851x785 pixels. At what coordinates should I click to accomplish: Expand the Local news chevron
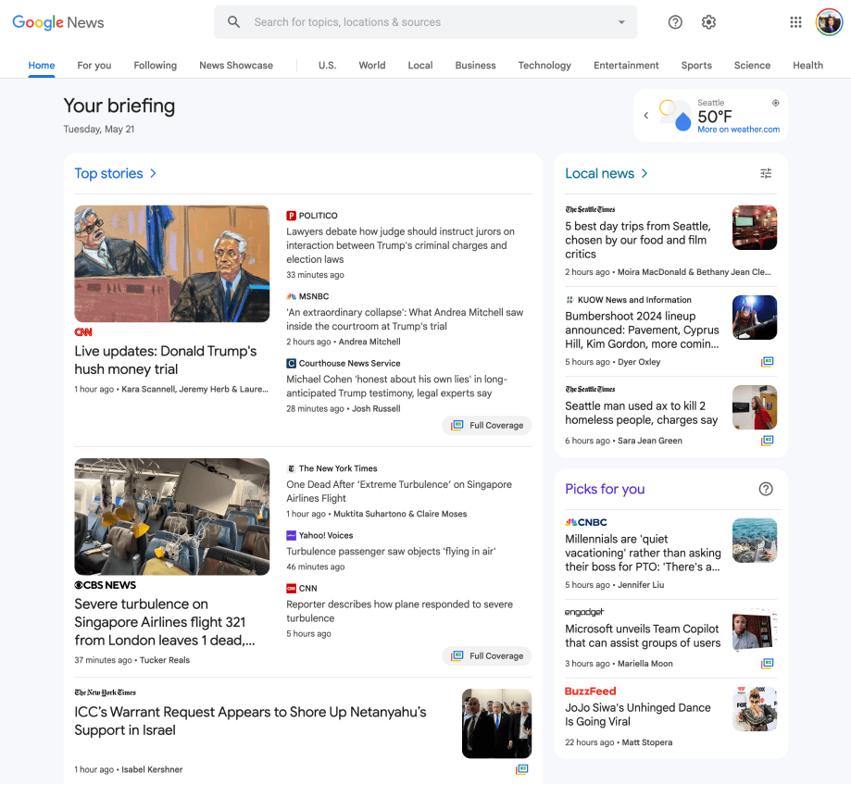coord(645,174)
